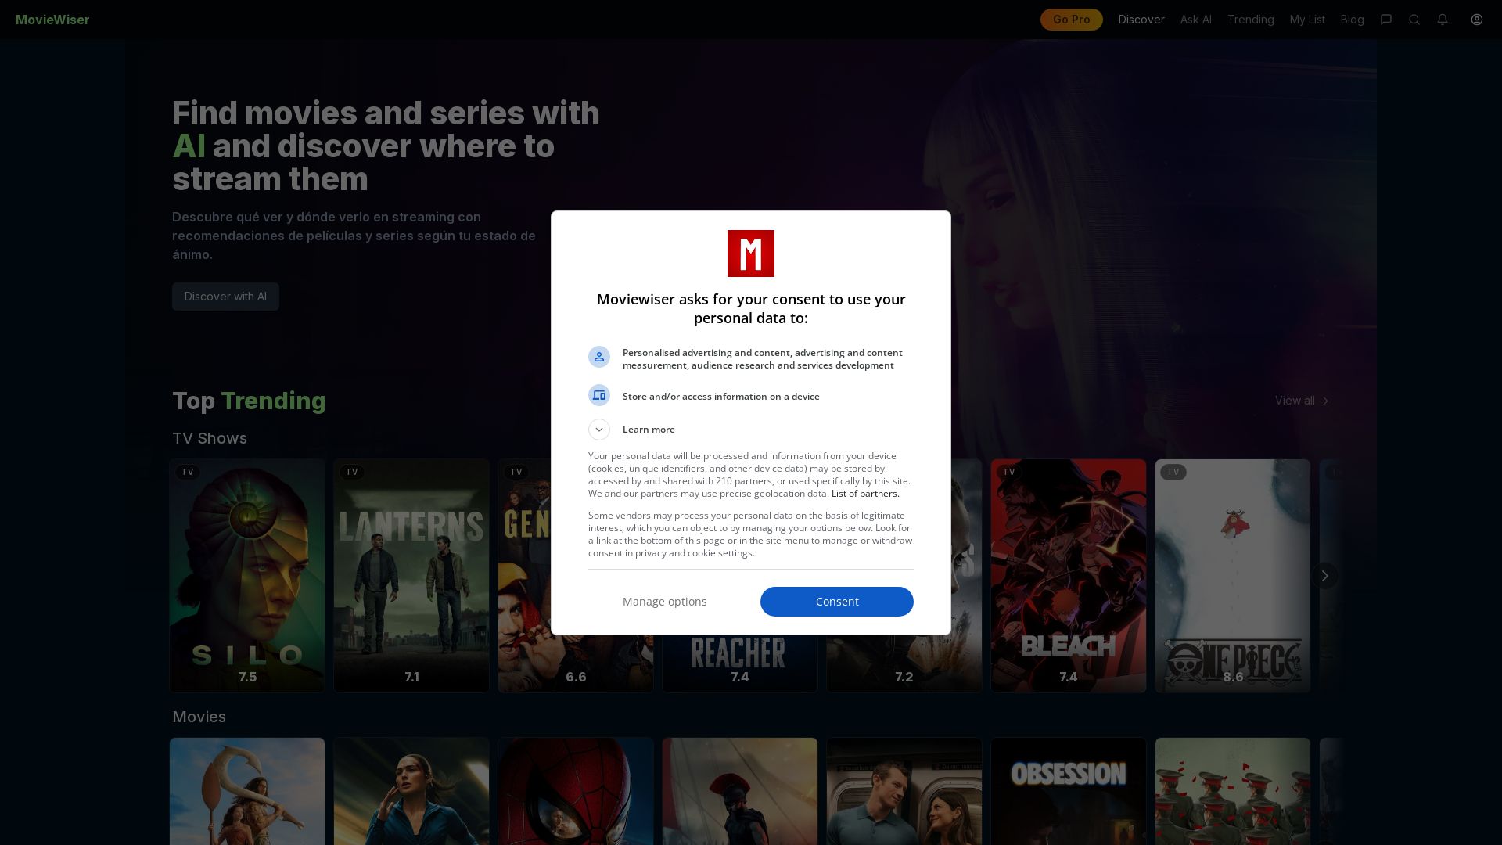
Task: Open the Silo TV show poster
Action: coord(247,576)
